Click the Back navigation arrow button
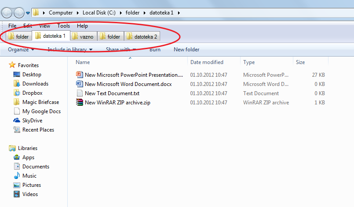 (8, 13)
